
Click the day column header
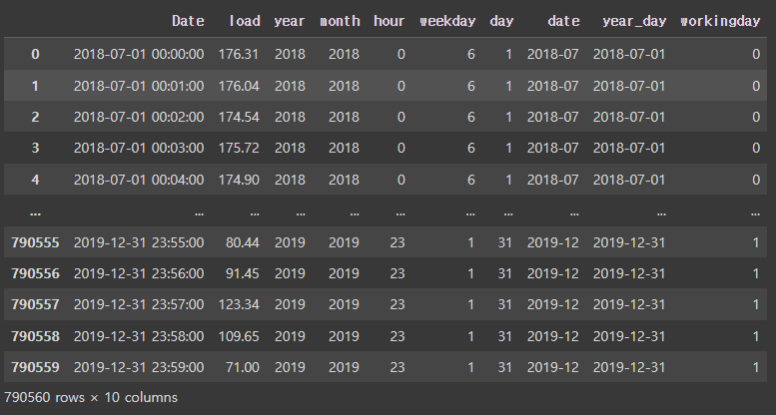coord(501,21)
